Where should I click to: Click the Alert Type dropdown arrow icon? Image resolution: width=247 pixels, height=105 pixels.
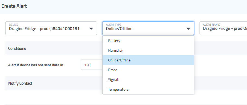click(188, 29)
